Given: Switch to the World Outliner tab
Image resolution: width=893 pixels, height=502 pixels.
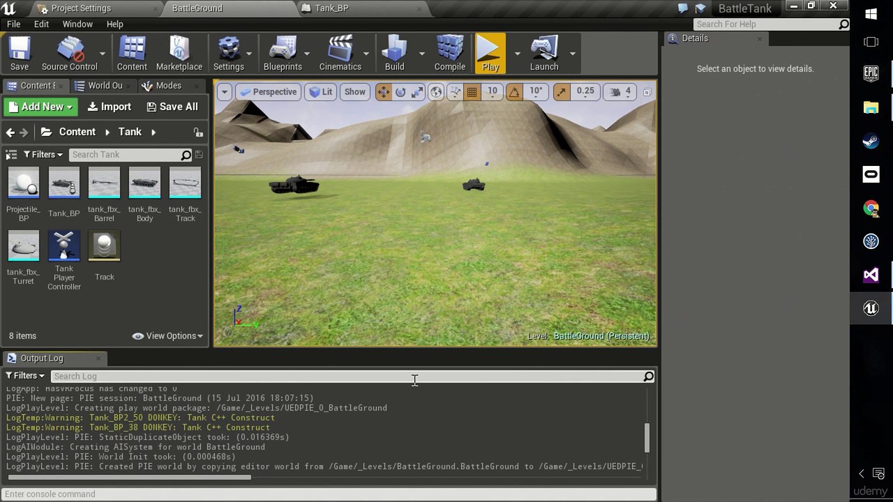Looking at the screenshot, I should pyautogui.click(x=105, y=86).
